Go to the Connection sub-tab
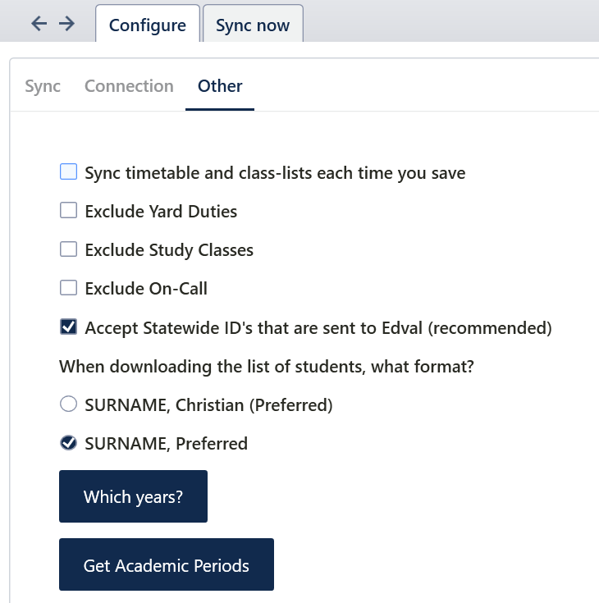The image size is (599, 603). (129, 86)
